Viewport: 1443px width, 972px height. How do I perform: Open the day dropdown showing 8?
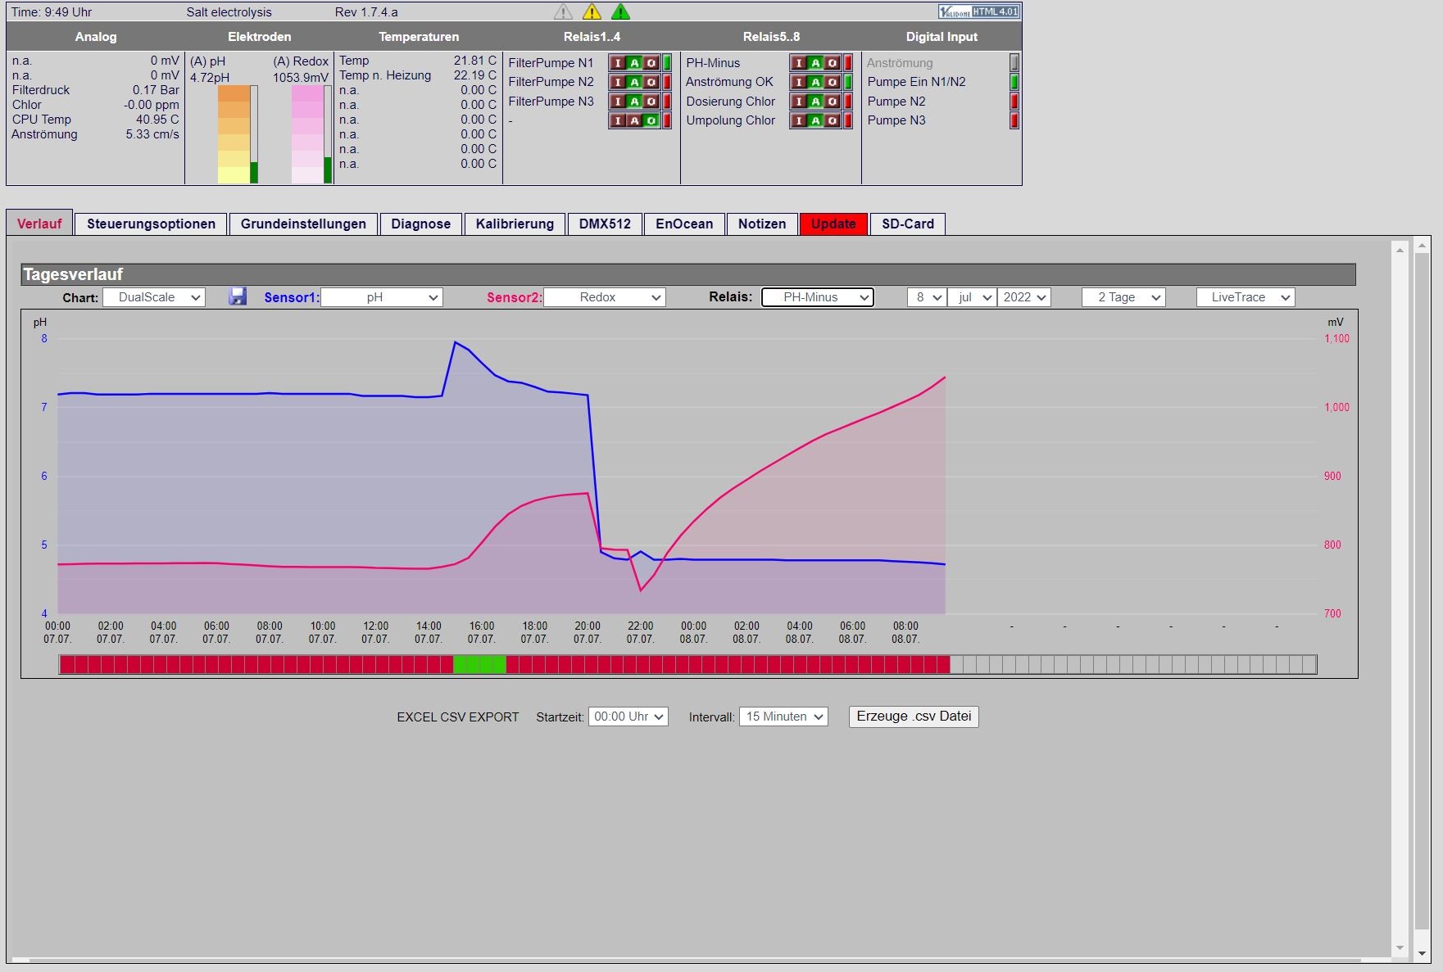click(927, 297)
